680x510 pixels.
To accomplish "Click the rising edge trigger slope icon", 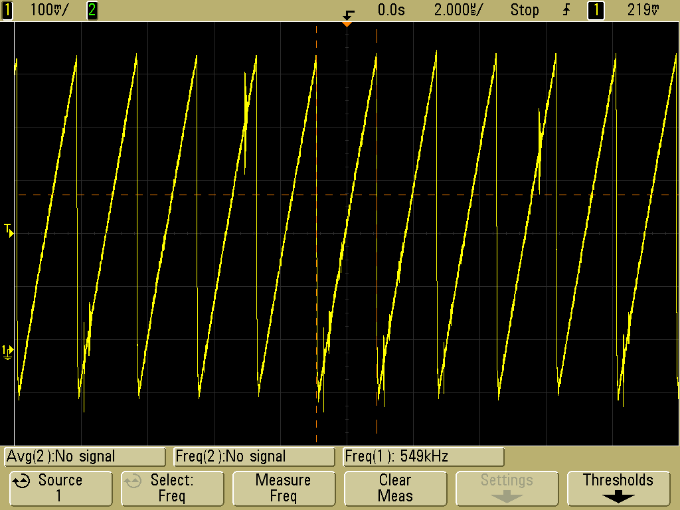I will (x=566, y=10).
